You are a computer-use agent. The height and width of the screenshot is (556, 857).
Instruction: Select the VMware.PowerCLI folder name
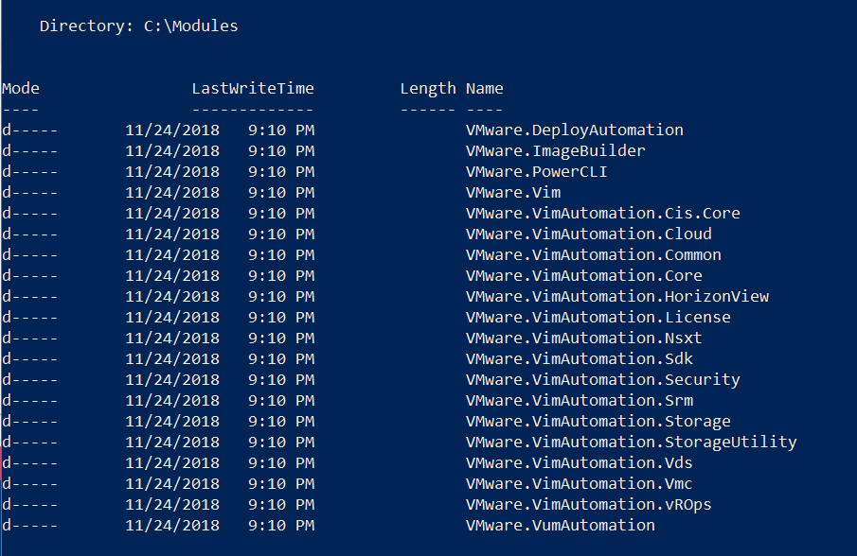pyautogui.click(x=536, y=172)
